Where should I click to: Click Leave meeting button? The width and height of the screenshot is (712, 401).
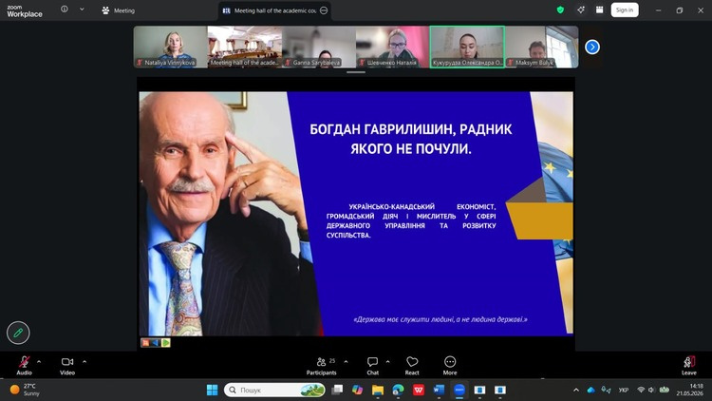[689, 365]
